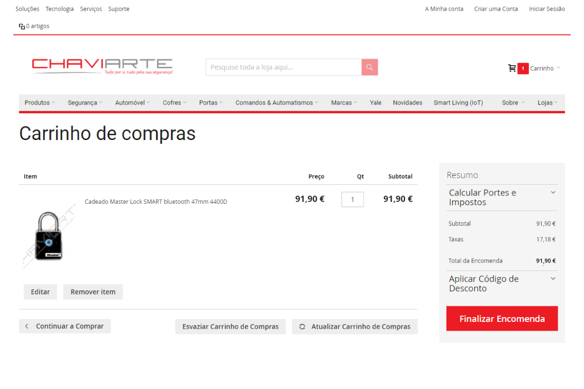Open the Automóvel menu dropdown
The height and width of the screenshot is (389, 584).
[132, 103]
